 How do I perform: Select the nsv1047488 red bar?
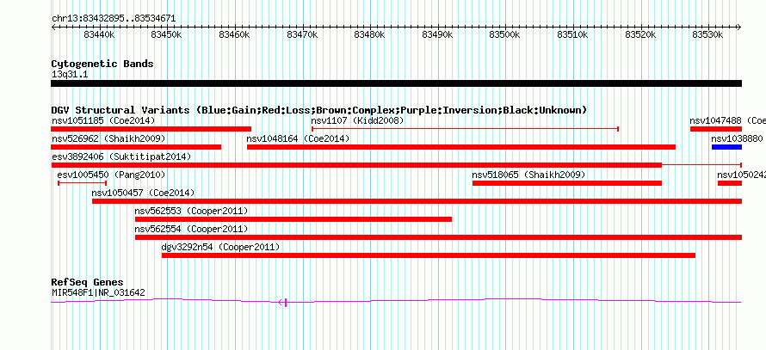tap(716, 129)
